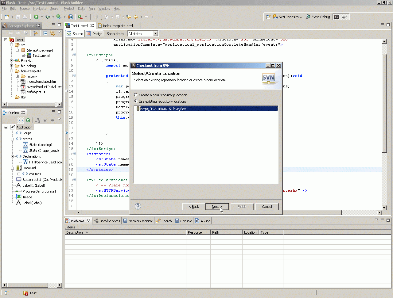Open the Navigate menu
The image size is (393, 298).
pos(40,9)
